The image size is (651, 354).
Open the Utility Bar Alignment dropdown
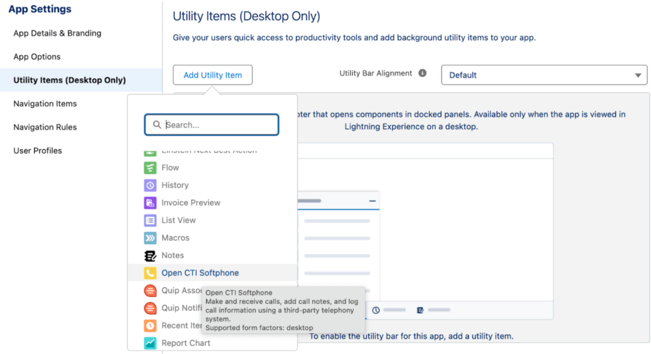point(544,75)
